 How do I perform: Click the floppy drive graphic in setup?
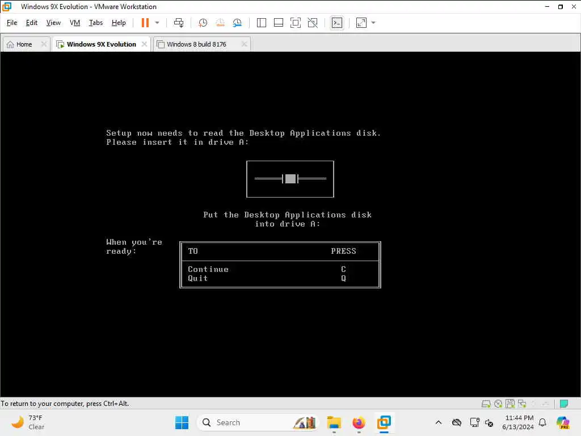coord(290,179)
